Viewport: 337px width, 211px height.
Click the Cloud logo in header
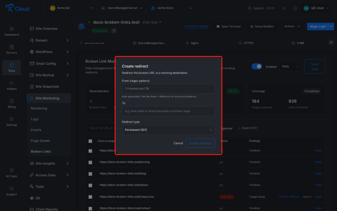pos(17,8)
